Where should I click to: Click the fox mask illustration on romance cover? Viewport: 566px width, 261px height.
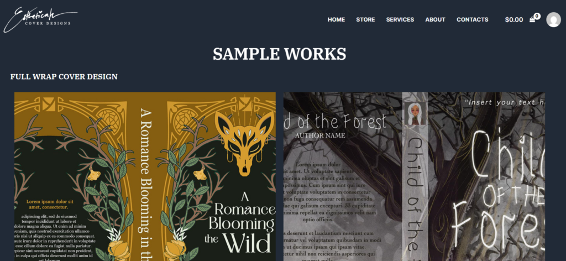tap(244, 143)
